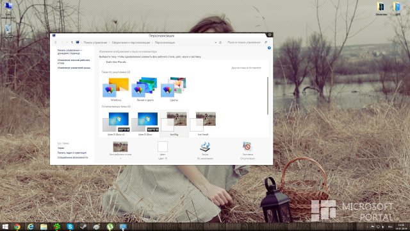Open 'Панель задач и навигация' link
The image size is (410, 231).
(72, 153)
